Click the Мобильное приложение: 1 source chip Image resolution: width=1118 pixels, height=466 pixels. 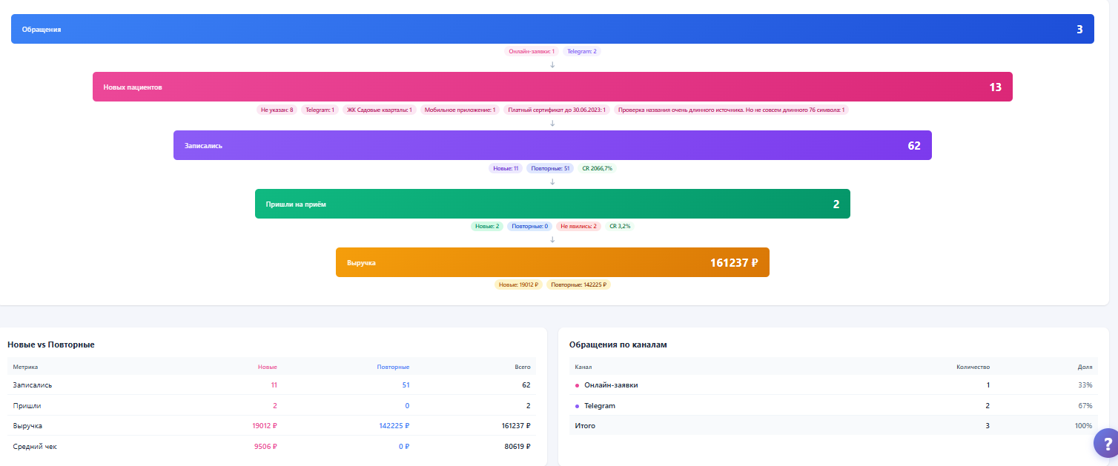462,109
